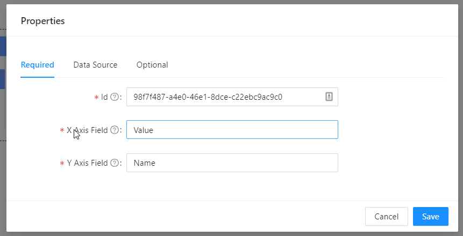Screen dimensions: 463x236
Task: Click the help icon beside X Axis Field
Action: (115, 130)
